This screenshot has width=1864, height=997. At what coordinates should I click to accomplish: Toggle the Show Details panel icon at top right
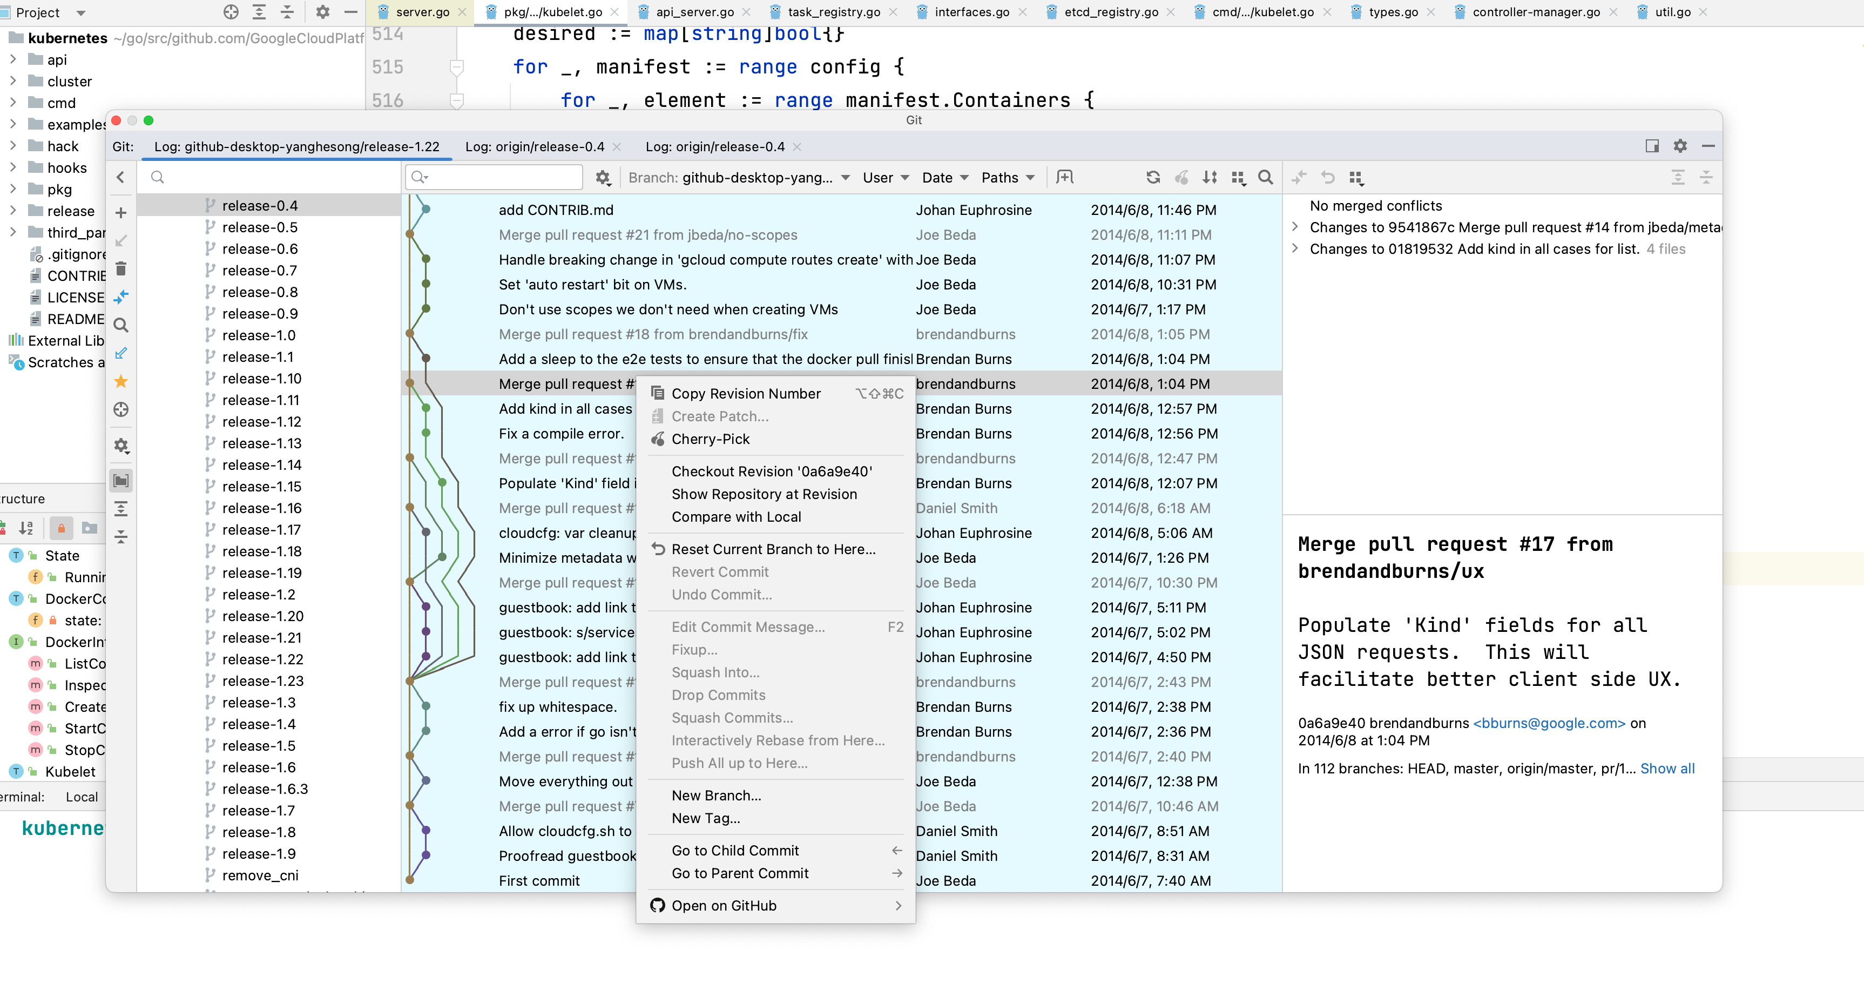(x=1652, y=146)
